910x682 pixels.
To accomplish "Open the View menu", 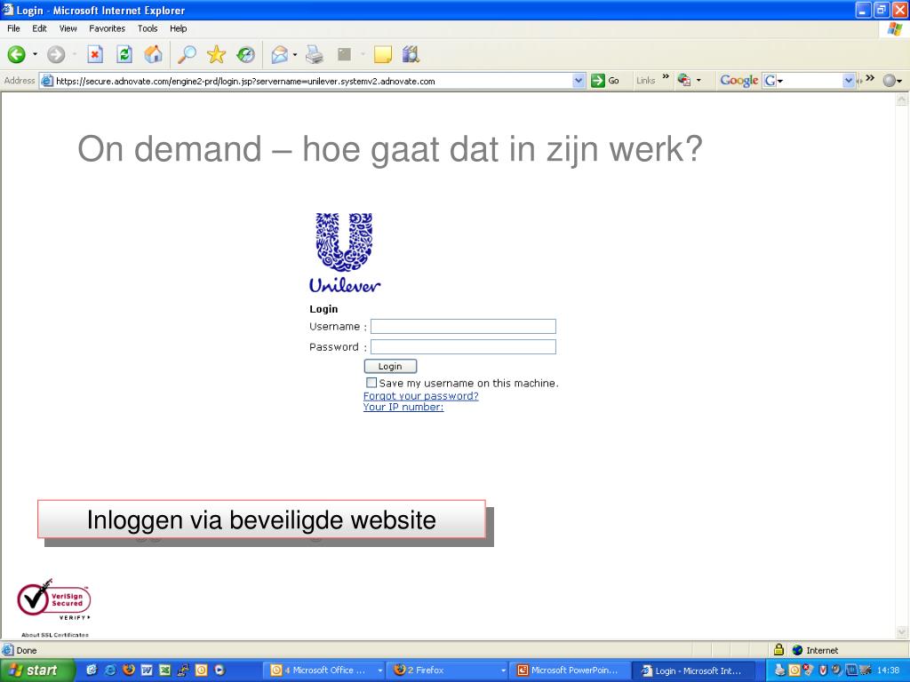I will 68,28.
